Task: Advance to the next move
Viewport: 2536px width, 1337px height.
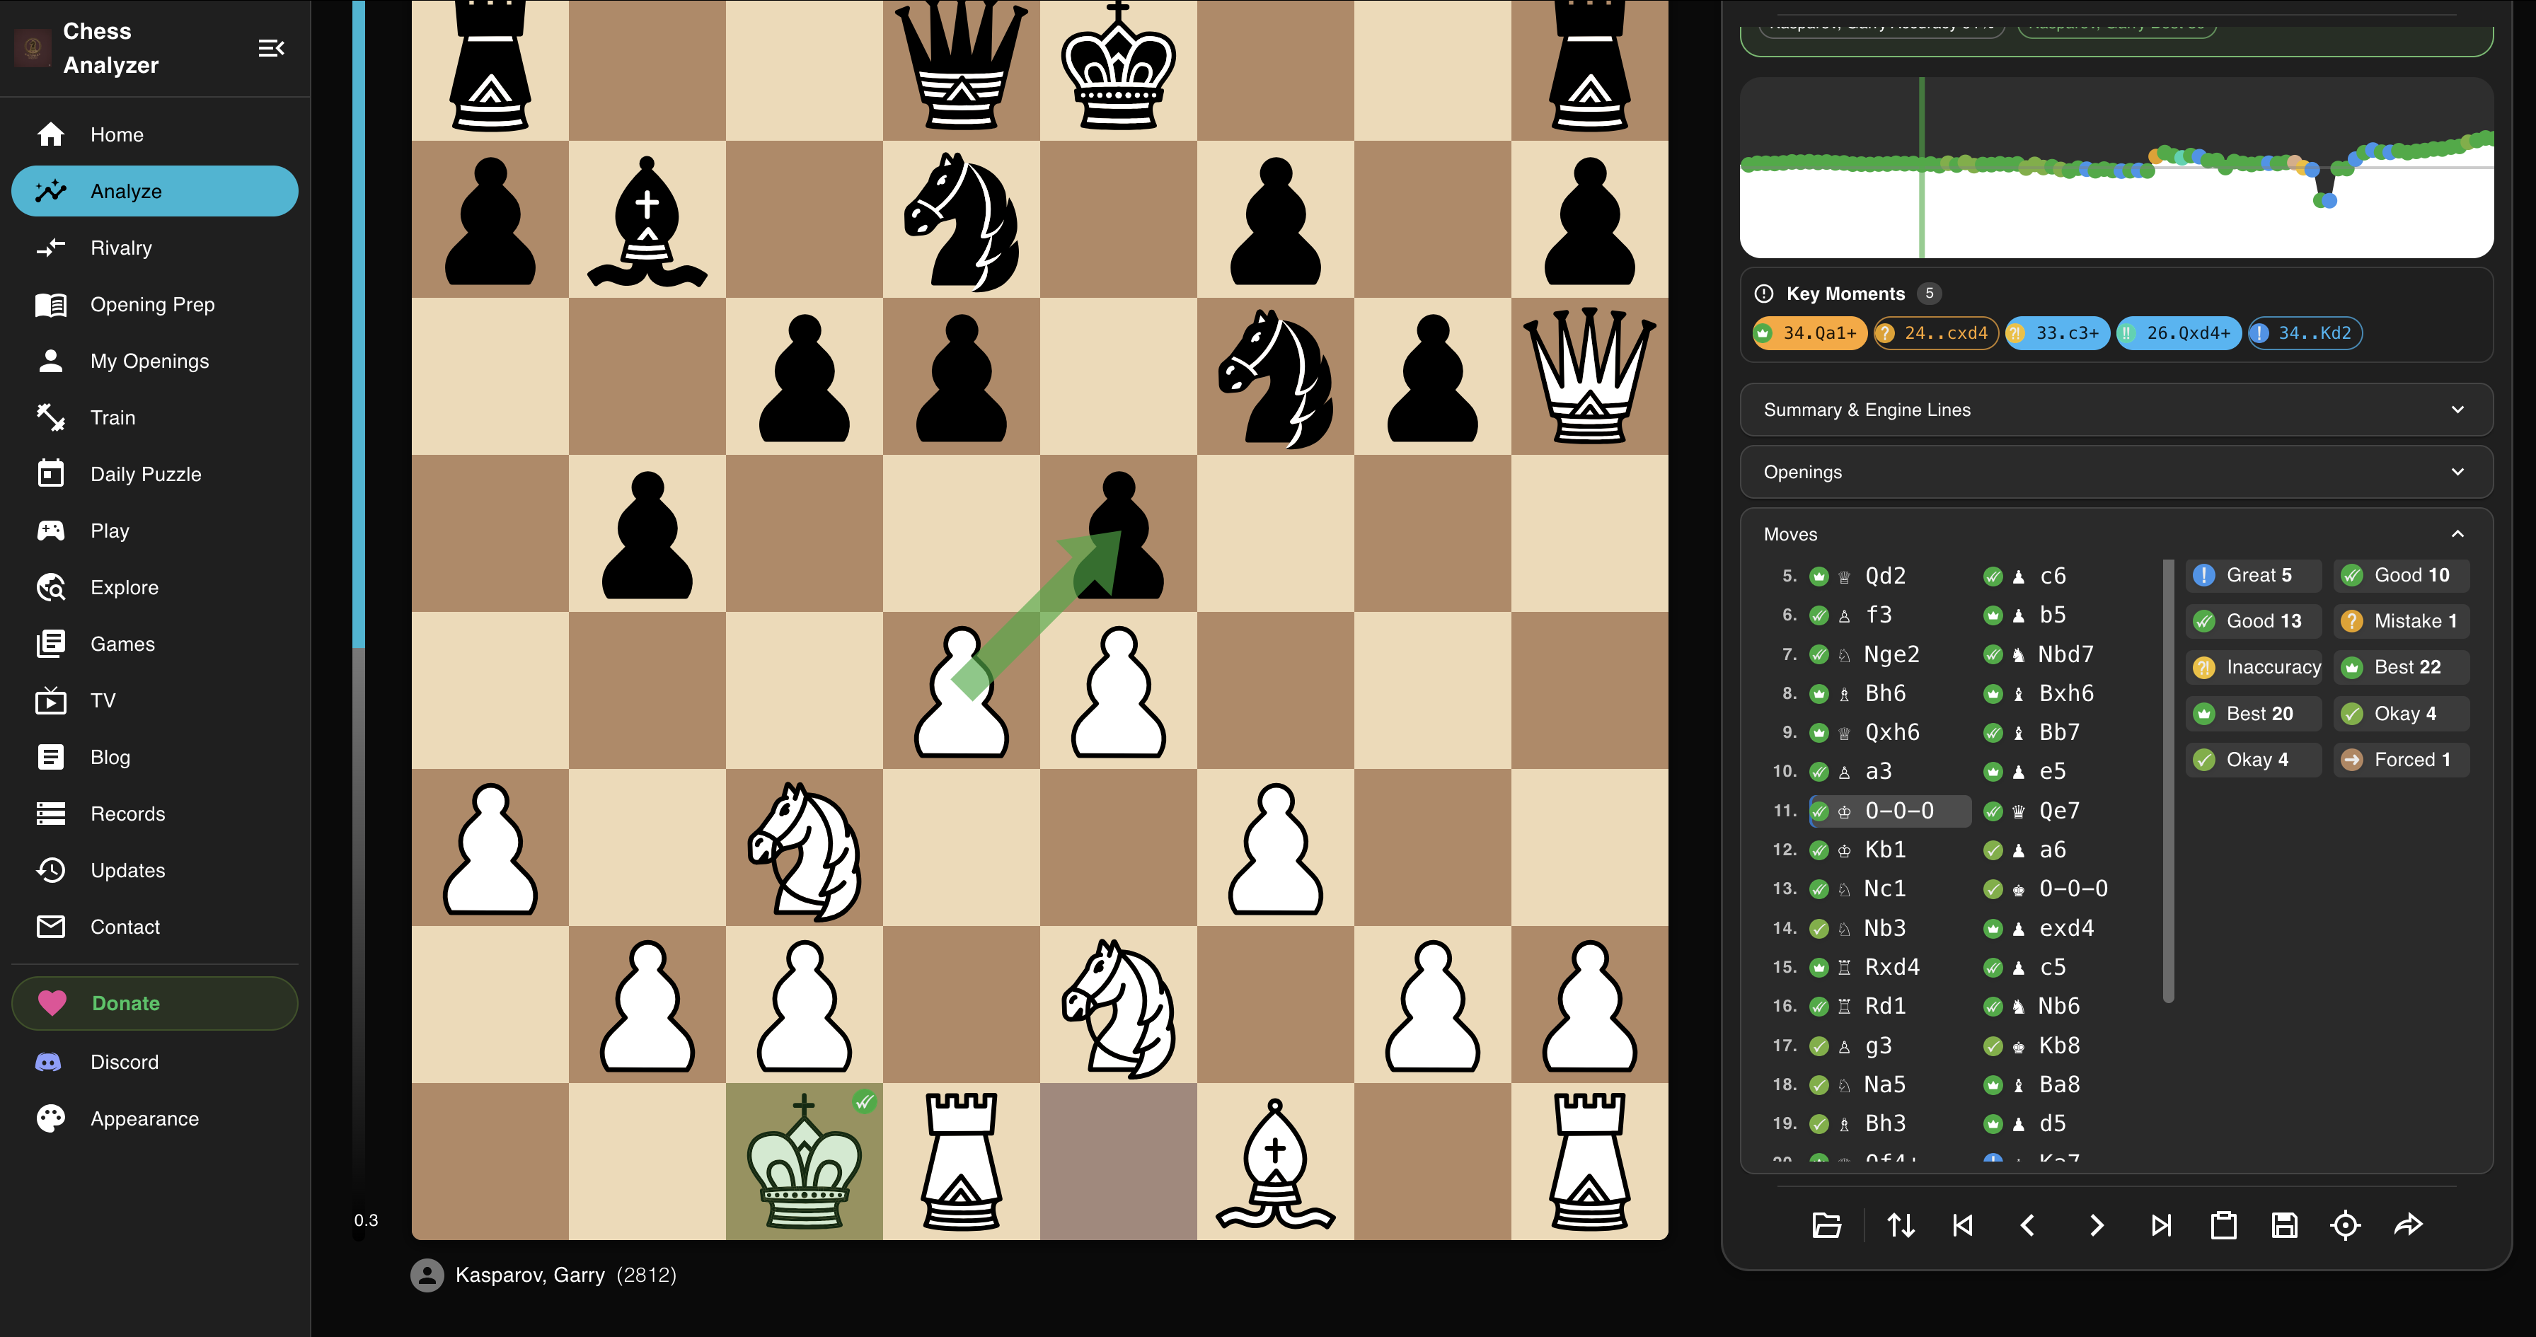Action: (x=2096, y=1225)
